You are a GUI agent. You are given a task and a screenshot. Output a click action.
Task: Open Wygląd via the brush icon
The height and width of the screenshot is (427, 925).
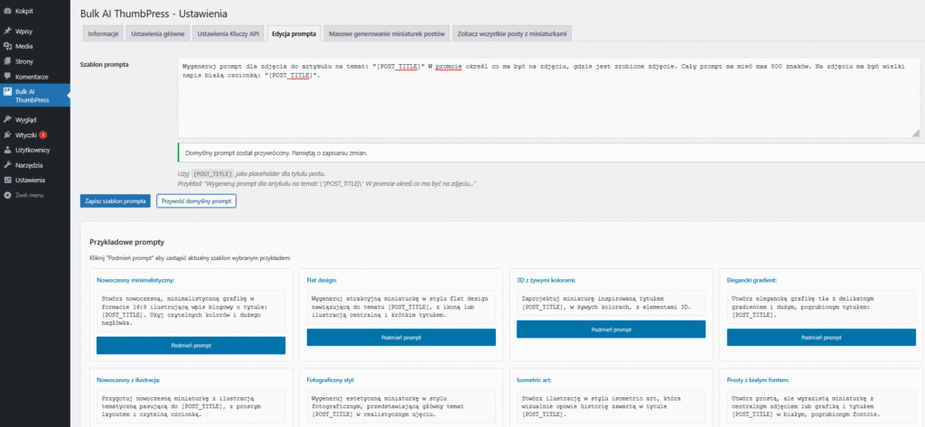click(7, 119)
